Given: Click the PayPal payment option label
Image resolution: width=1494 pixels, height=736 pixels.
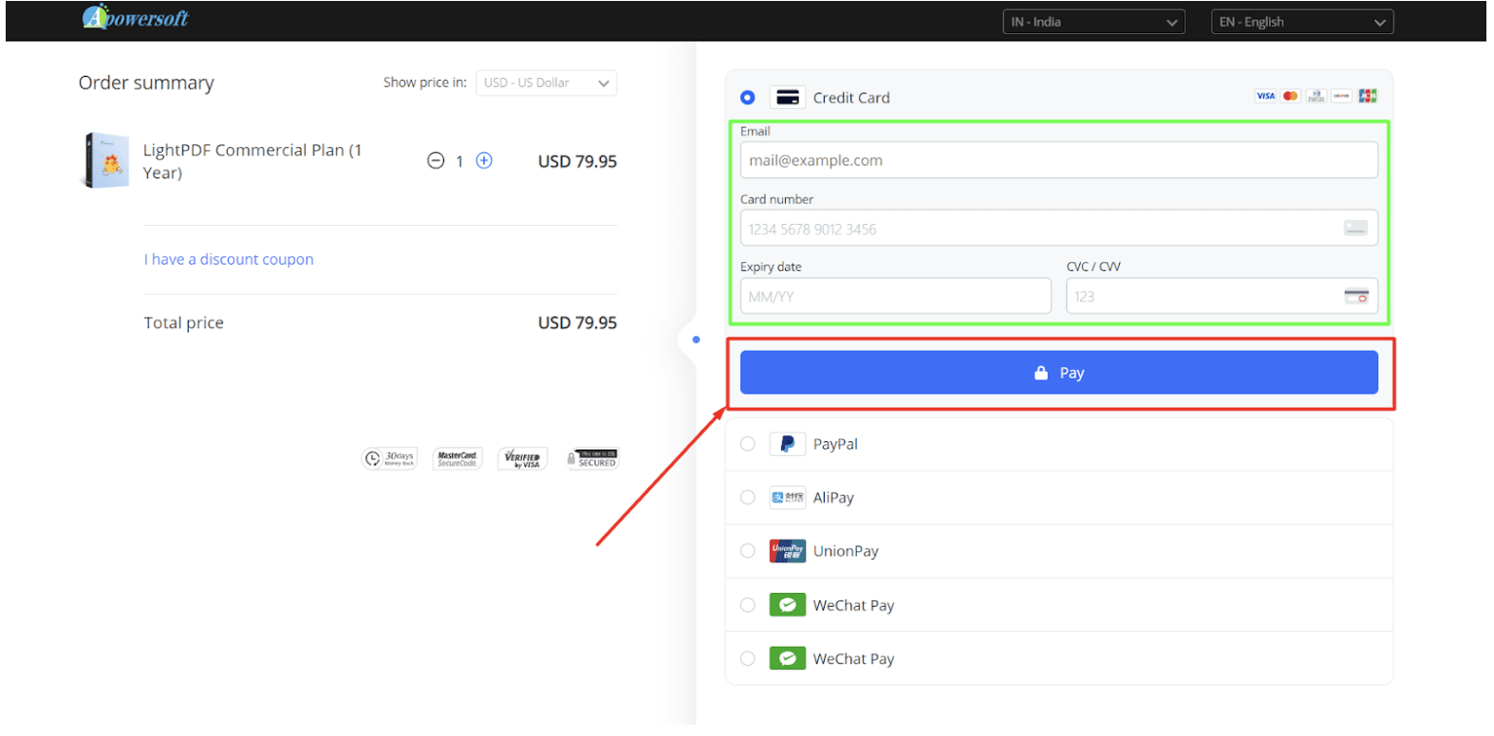Looking at the screenshot, I should tap(835, 444).
